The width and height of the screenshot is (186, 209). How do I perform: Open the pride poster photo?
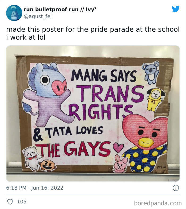(93, 114)
